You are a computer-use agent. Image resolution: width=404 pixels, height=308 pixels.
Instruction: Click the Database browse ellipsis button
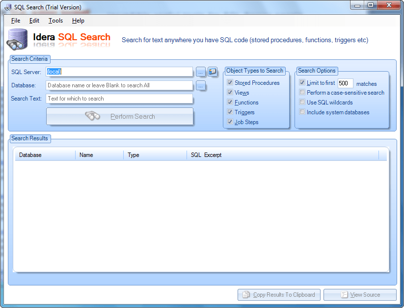201,85
